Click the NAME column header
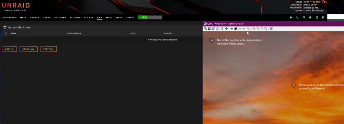This screenshot has width=344, height=124. (13, 34)
